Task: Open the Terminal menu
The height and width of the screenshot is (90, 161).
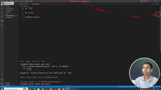Action: click(27, 1)
